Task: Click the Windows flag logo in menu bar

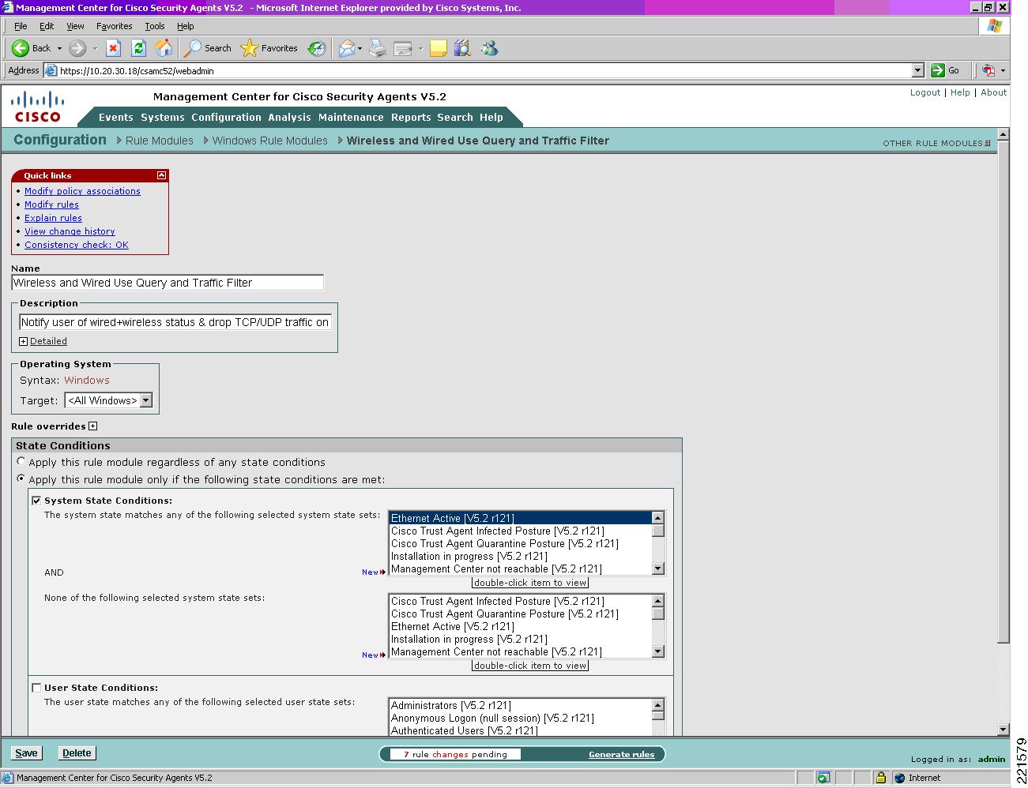Action: 994,26
